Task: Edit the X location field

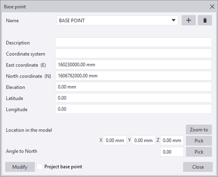Action: pos(115,140)
